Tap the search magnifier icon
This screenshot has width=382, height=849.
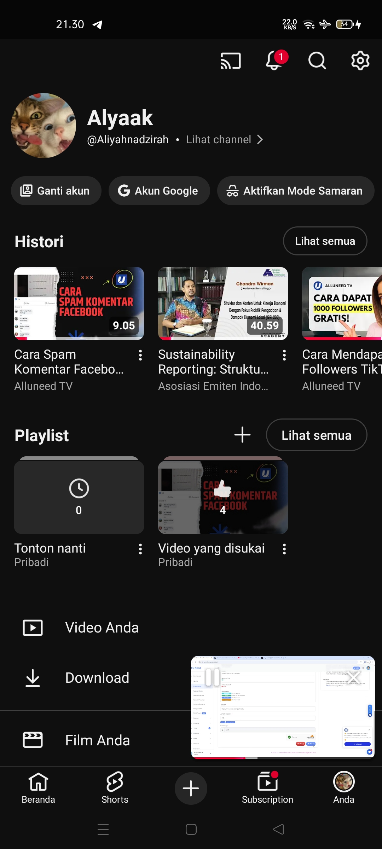pos(317,61)
